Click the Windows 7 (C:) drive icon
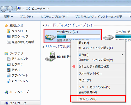The height and width of the screenshot is (105, 131). point(50,37)
